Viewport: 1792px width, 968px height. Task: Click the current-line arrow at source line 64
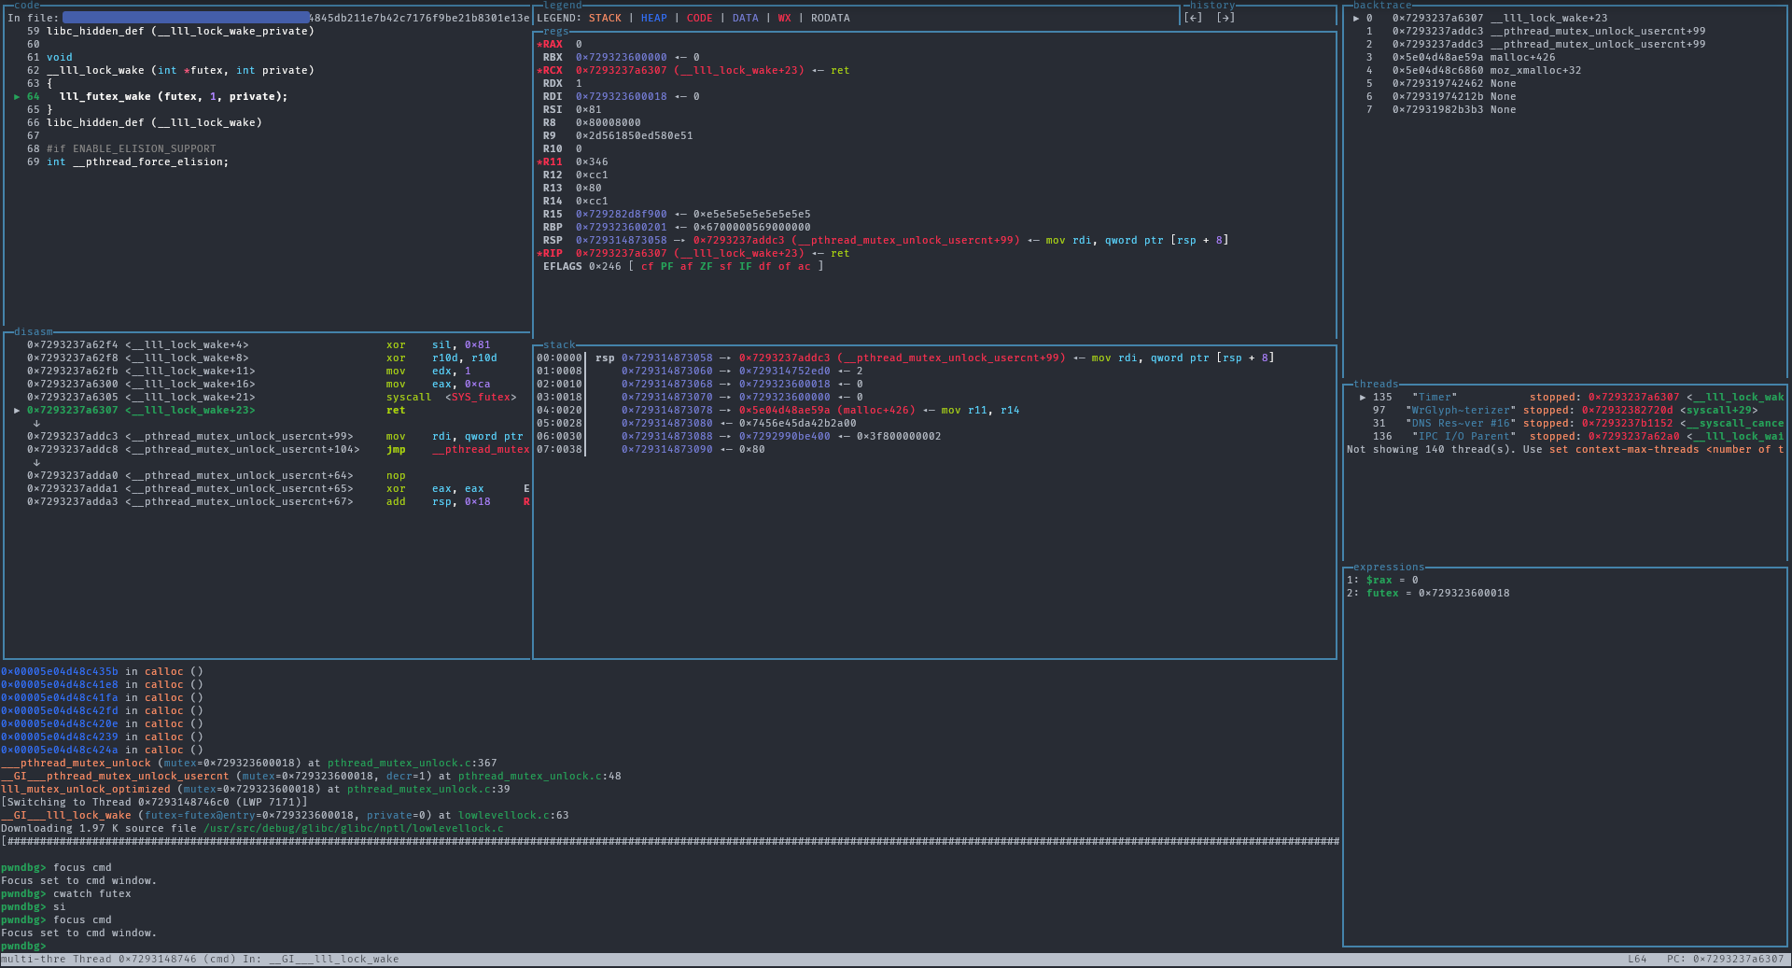click(17, 97)
